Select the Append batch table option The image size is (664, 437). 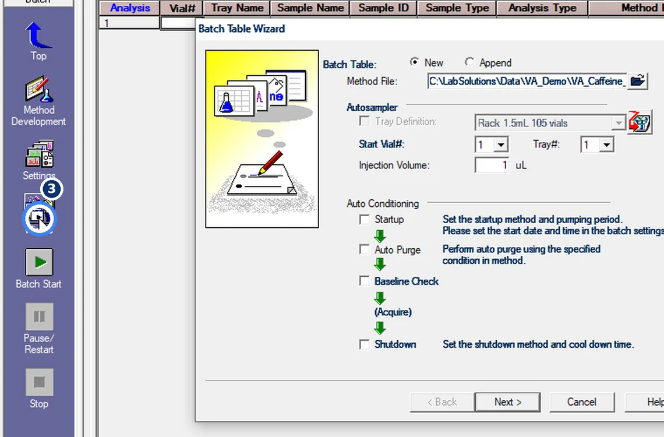469,62
